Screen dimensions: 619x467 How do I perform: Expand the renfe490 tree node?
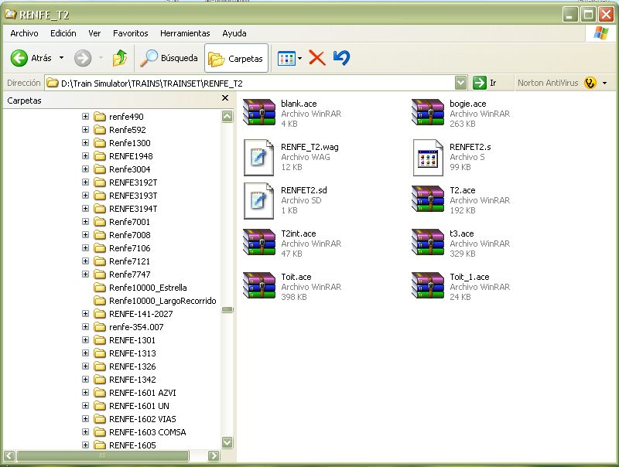(x=85, y=117)
